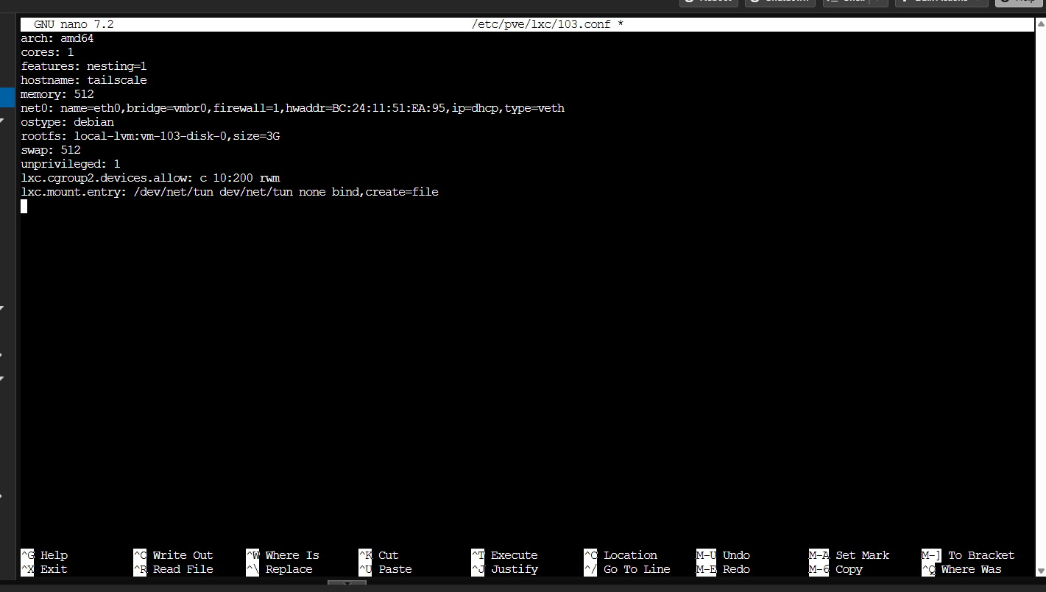Click the ^R Read File shortcut
1046x592 pixels.
pyautogui.click(x=173, y=569)
